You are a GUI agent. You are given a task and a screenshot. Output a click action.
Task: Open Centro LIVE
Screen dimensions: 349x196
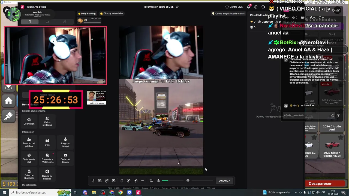click(234, 7)
